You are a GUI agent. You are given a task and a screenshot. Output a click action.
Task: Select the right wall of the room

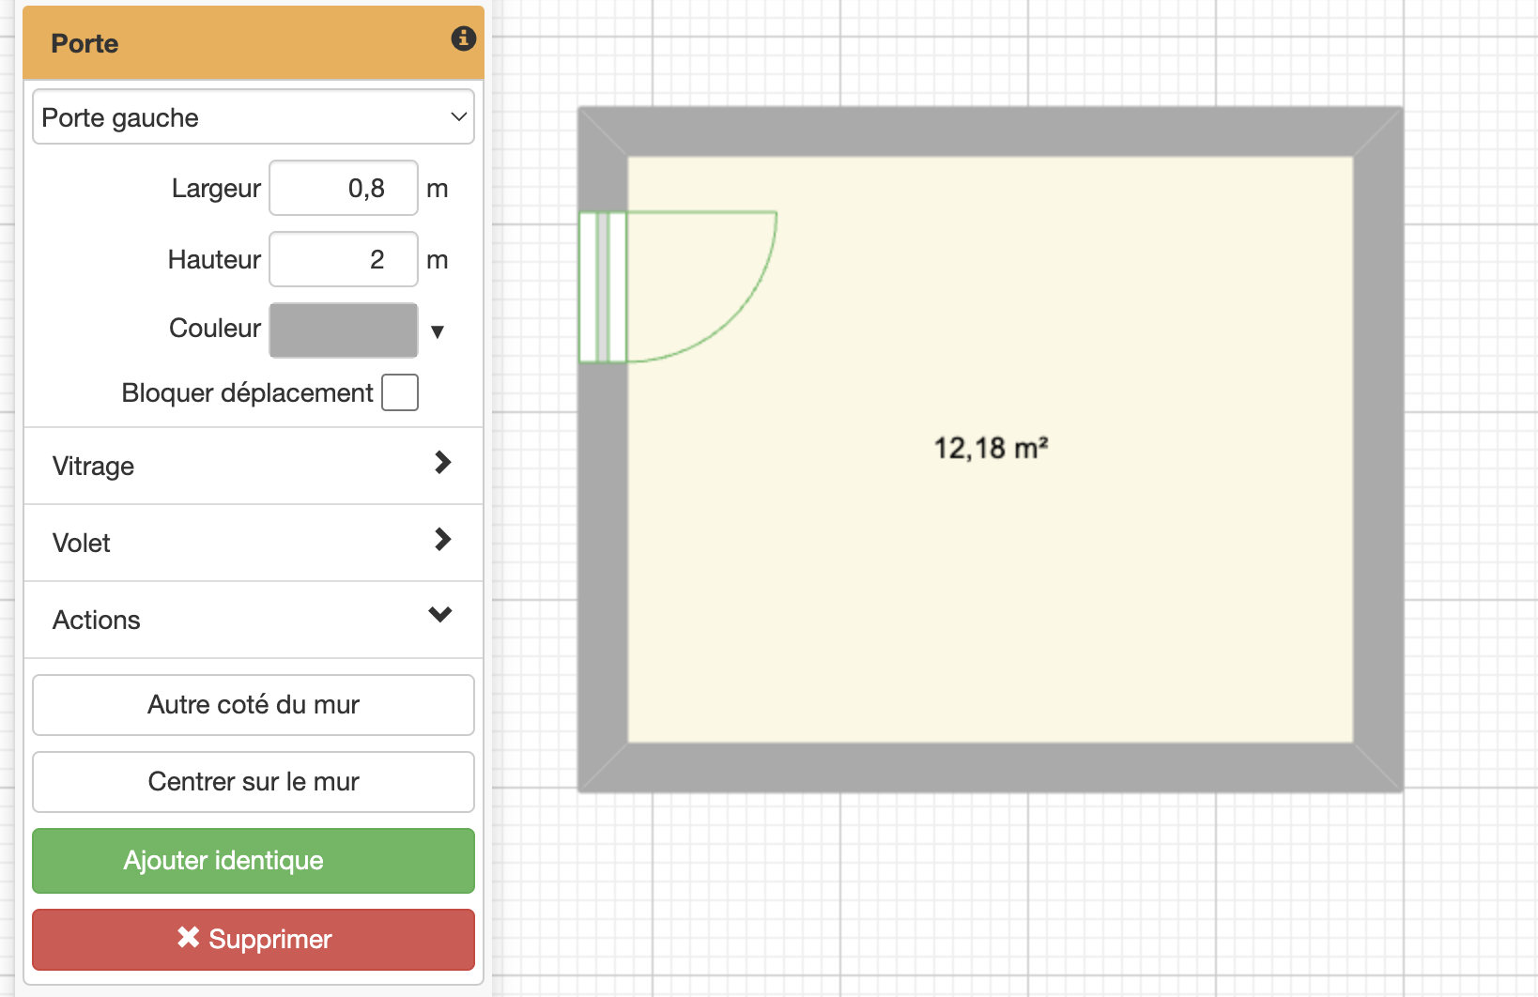1377,449
